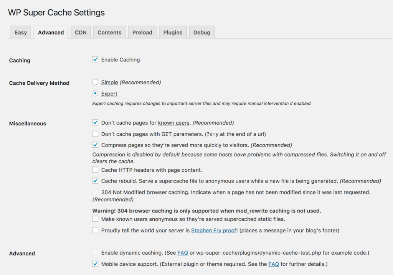The width and height of the screenshot is (393, 275).
Task: Click the 'Caching' section label
Action: click(20, 60)
